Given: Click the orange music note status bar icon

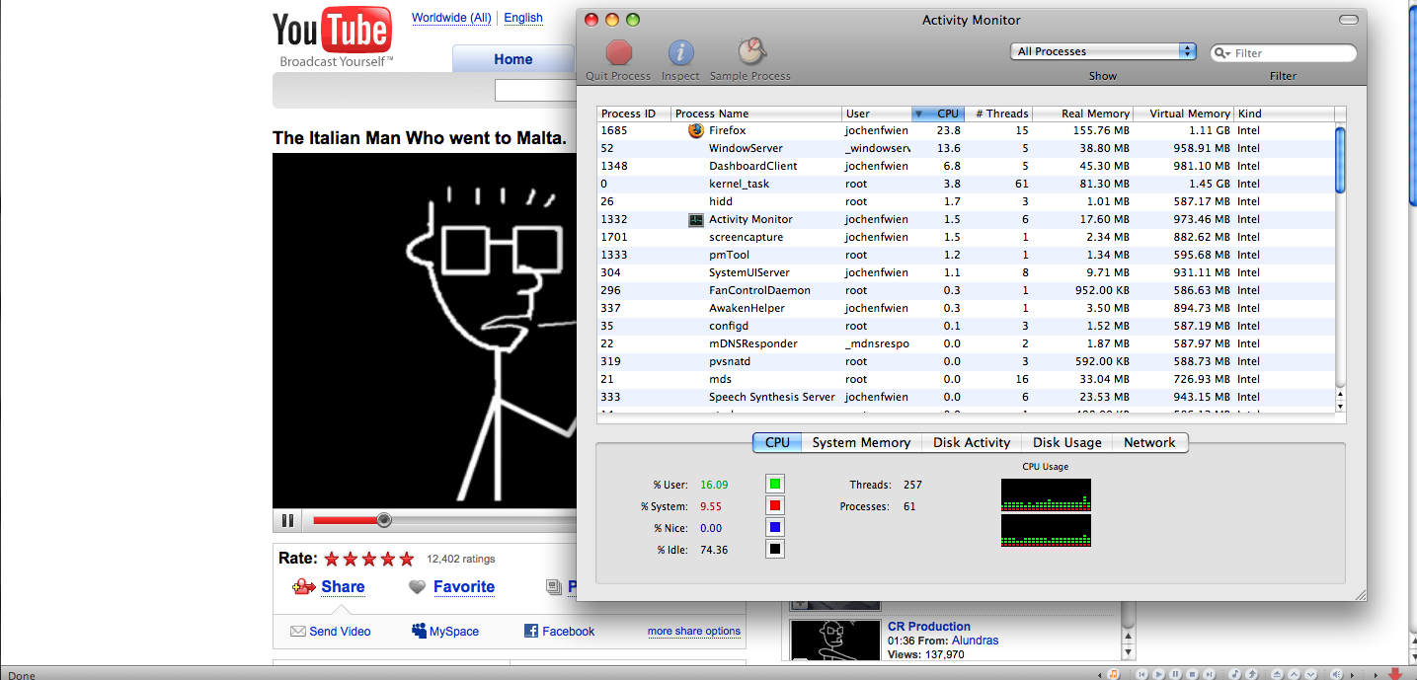Looking at the screenshot, I should (x=1113, y=674).
